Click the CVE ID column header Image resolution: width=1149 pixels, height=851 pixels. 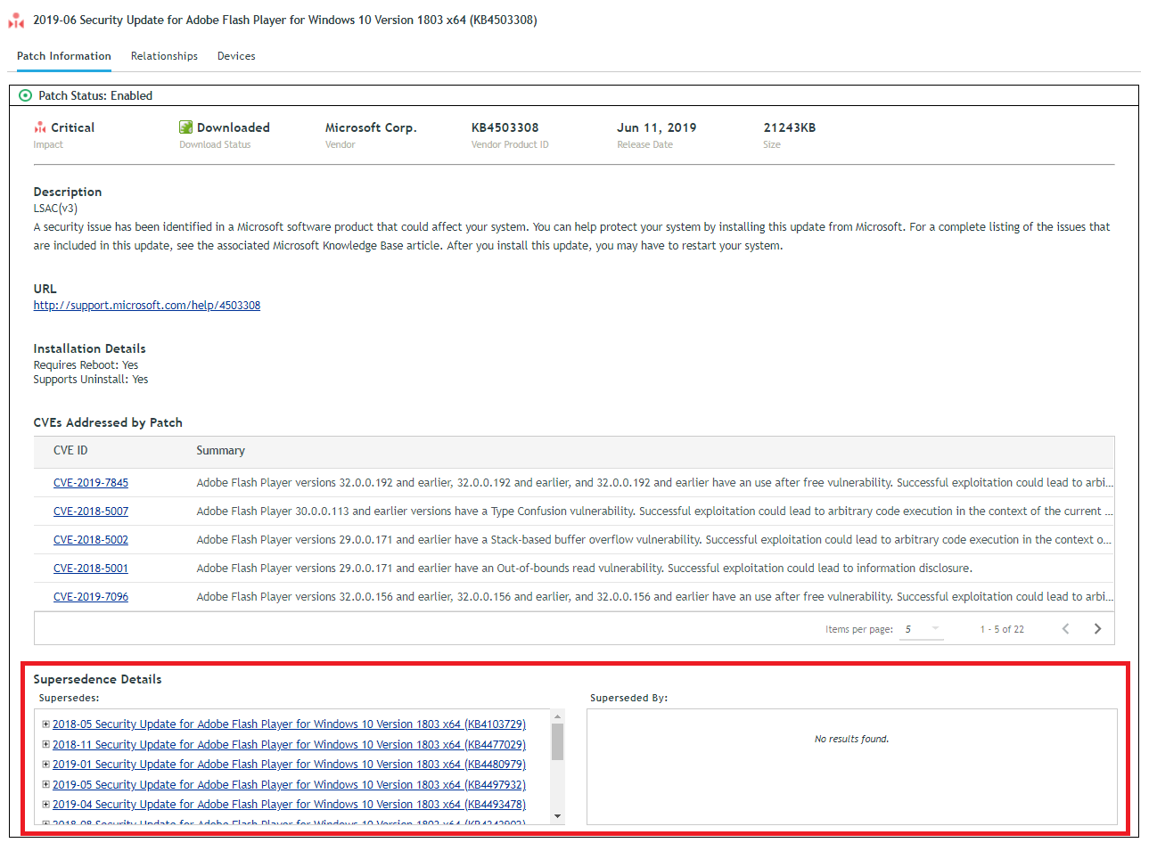tap(70, 450)
